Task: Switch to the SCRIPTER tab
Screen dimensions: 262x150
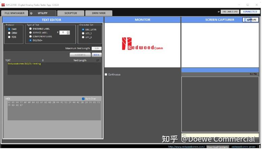Action: coord(71,13)
